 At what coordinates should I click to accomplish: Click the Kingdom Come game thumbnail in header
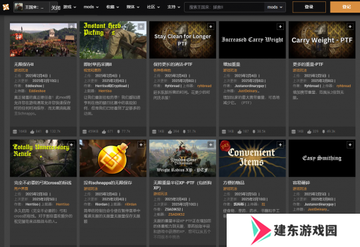pyautogui.click(x=19, y=7)
